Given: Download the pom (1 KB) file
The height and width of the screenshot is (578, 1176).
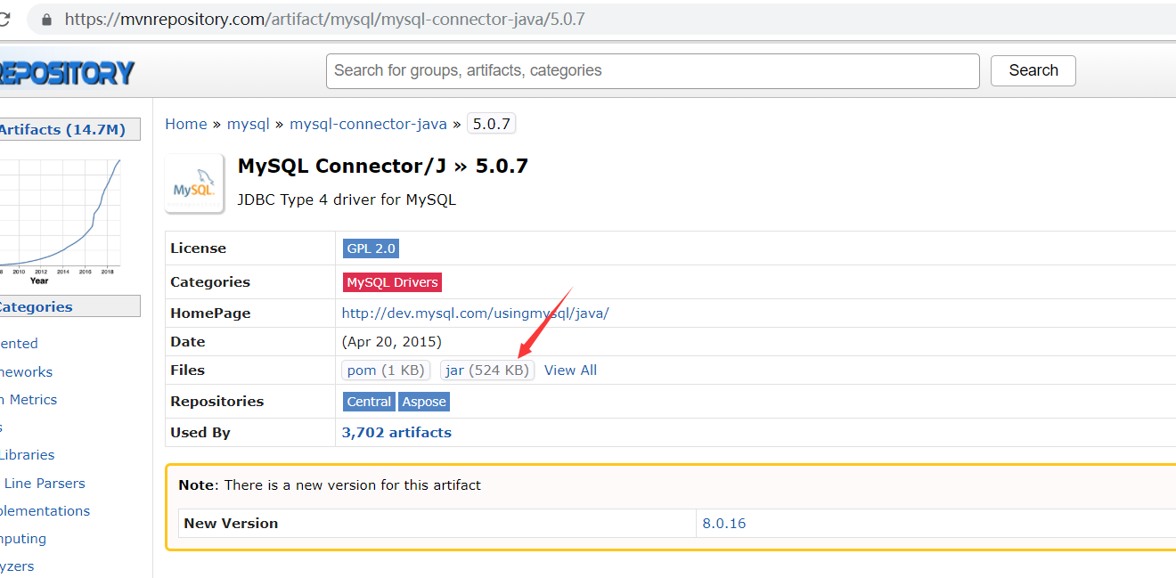Looking at the screenshot, I should 387,370.
